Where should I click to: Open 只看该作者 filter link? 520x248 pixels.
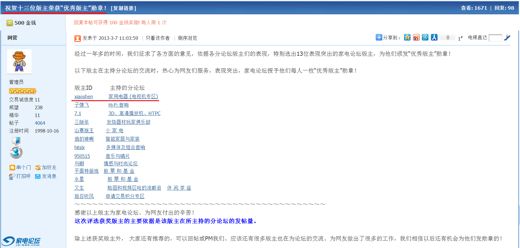158,38
